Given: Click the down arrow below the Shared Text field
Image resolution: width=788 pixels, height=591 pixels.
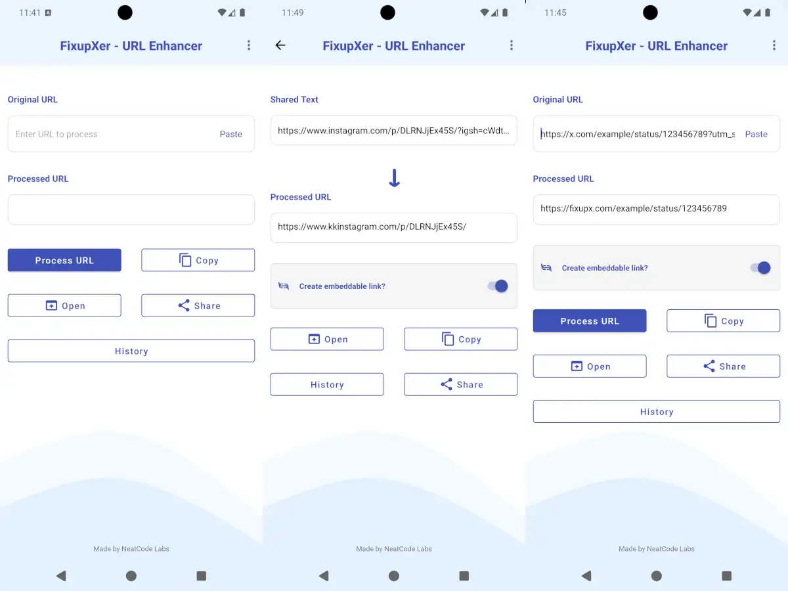Looking at the screenshot, I should (394, 178).
